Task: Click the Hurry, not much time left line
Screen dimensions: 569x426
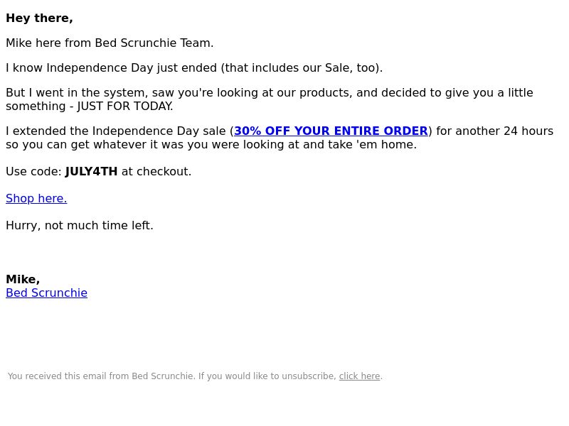Action: tap(80, 225)
